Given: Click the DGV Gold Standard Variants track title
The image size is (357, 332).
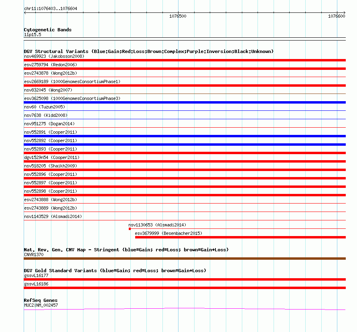Looking at the screenshot, I should (x=115, y=271).
